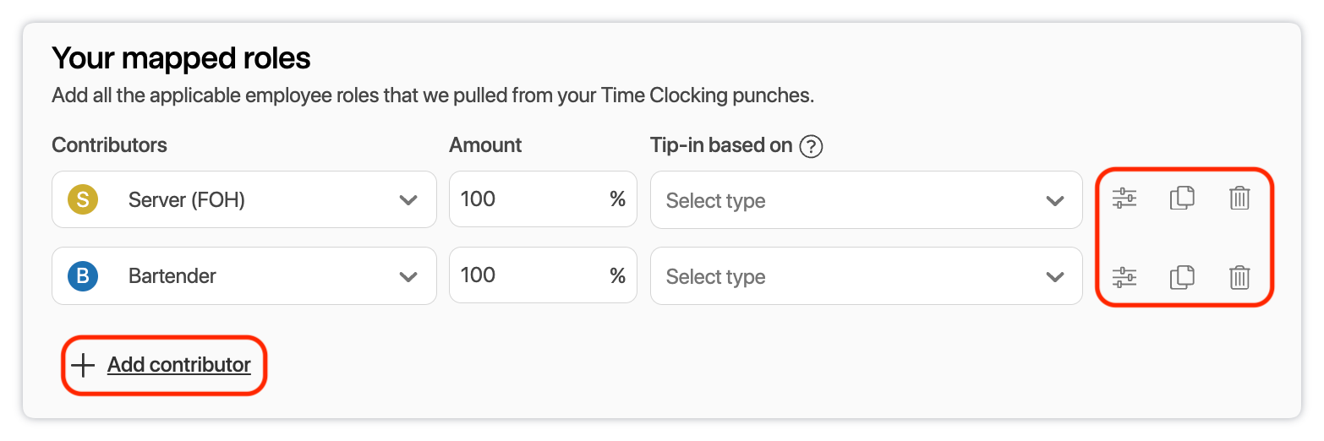This screenshot has height=441, width=1324.
Task: Open Select type dropdown in Bartender row
Action: [x=865, y=276]
